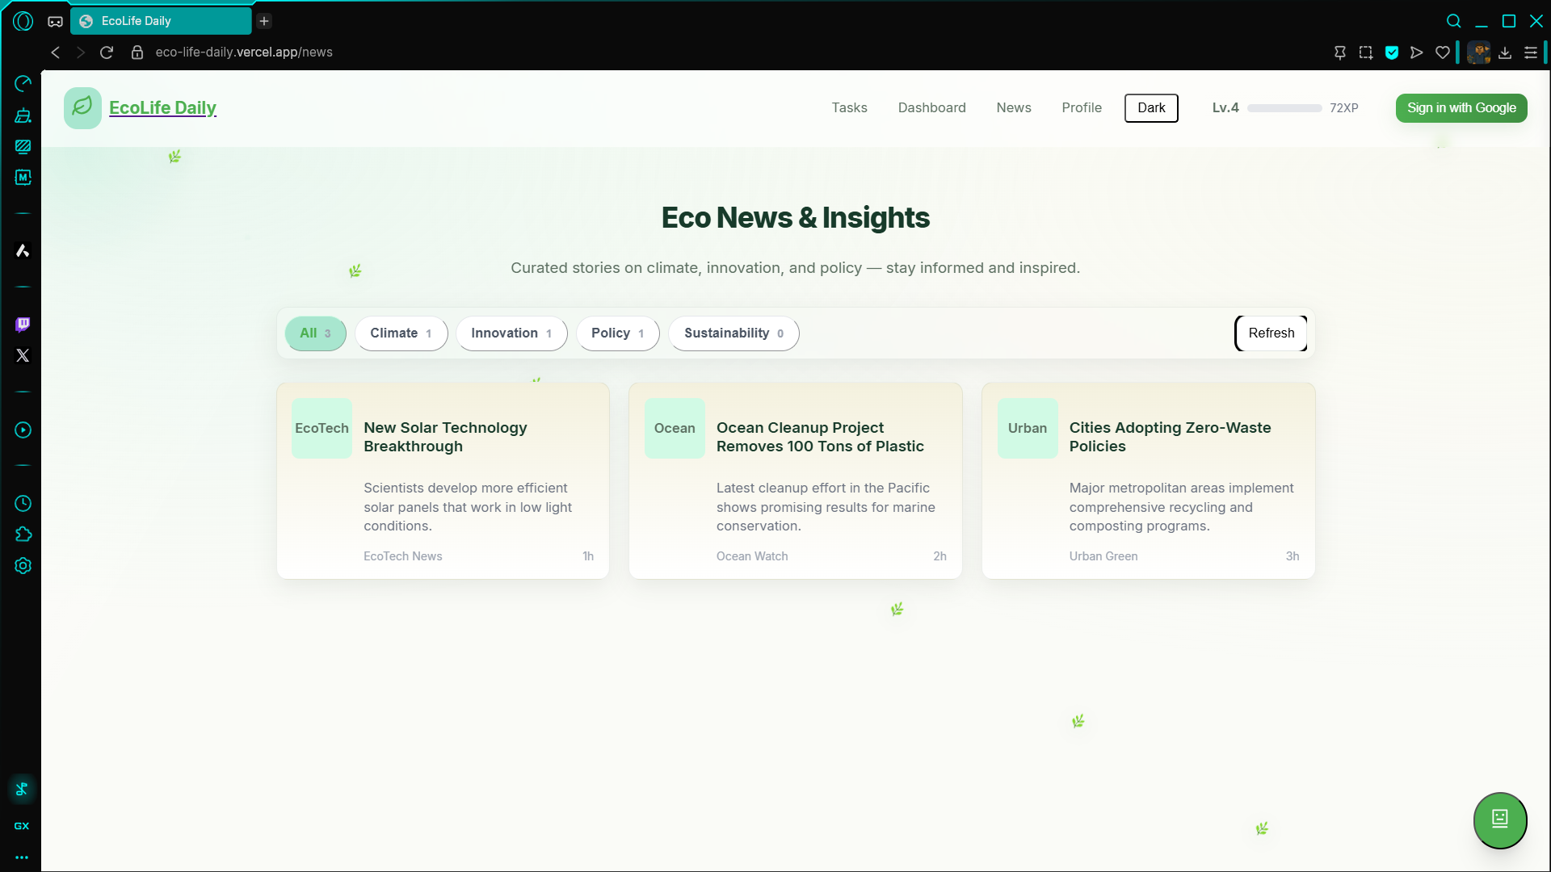Go to the Dashboard nav item
Viewport: 1551px width, 872px height.
(x=931, y=107)
